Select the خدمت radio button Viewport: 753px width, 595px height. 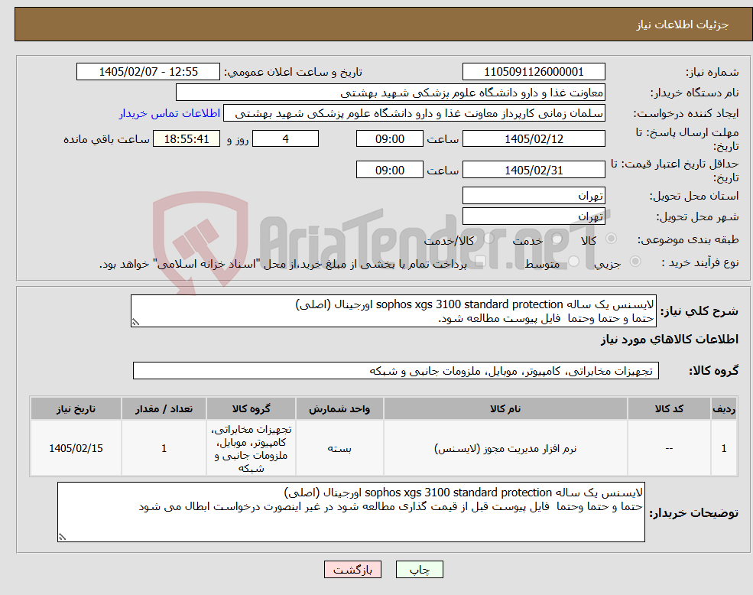pos(557,239)
